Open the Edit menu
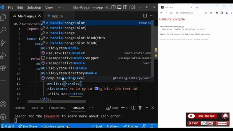The image size is (233, 131). coord(20,7)
